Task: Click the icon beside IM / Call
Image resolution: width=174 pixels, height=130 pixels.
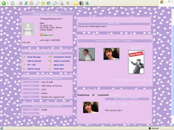Action: point(24,65)
